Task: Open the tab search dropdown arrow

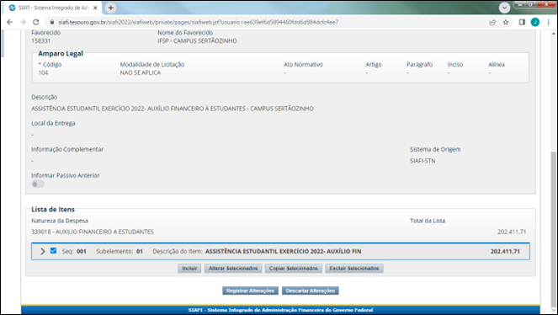Action: pos(504,8)
